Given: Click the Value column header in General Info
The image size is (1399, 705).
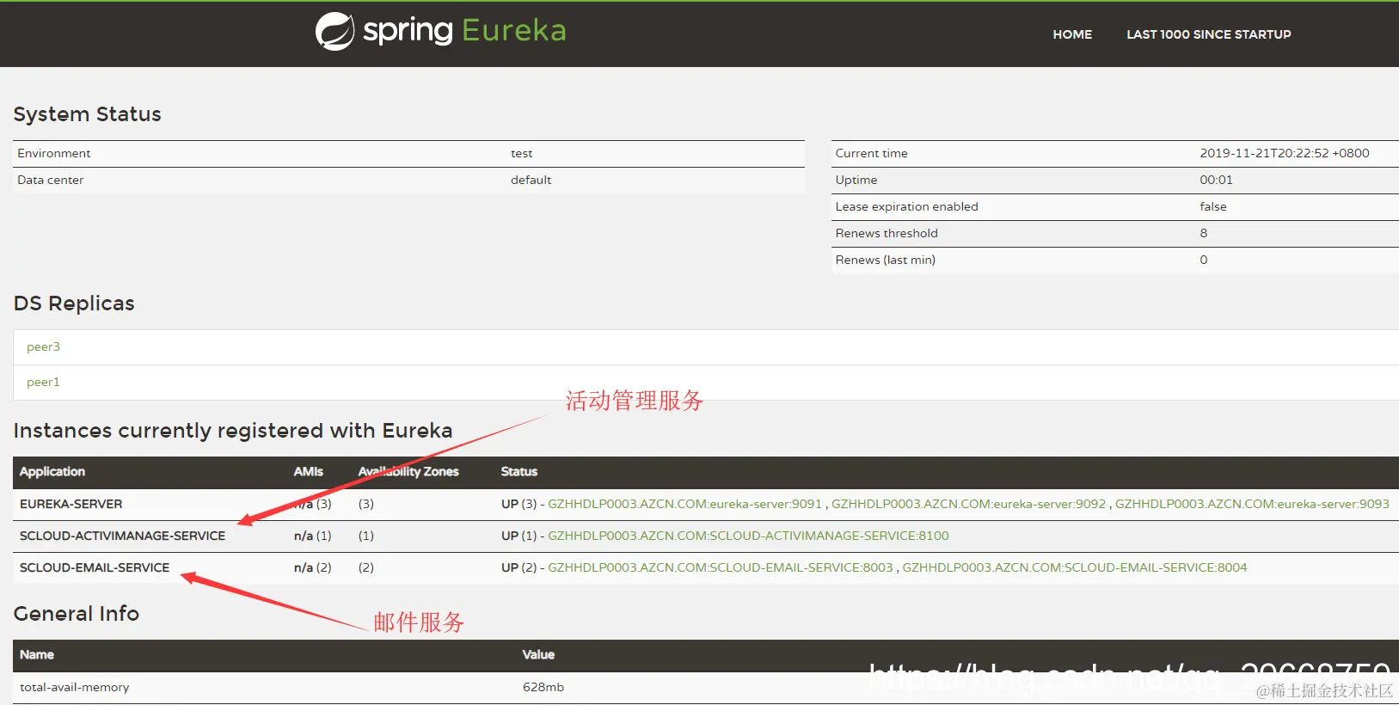Looking at the screenshot, I should pos(538,654).
